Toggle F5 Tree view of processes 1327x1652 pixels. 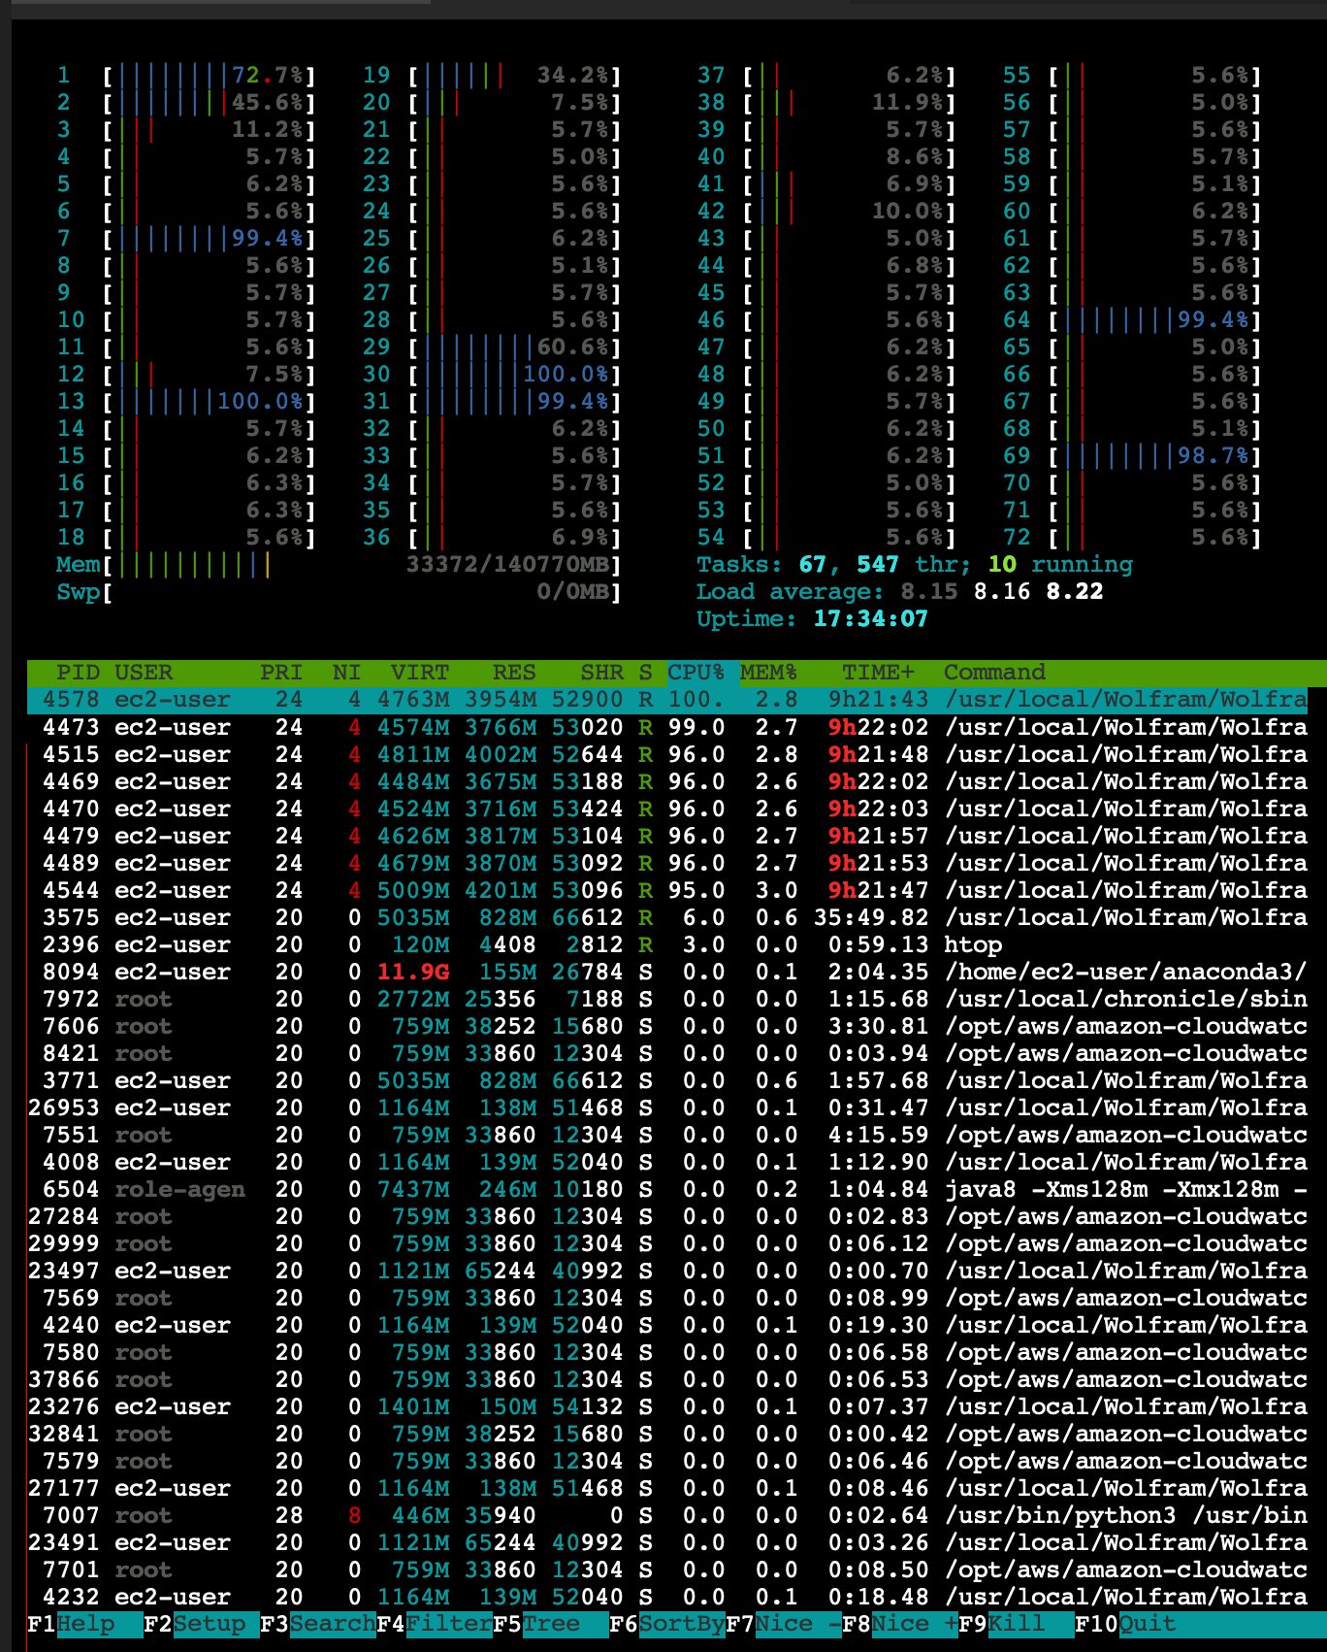pyautogui.click(x=550, y=1624)
